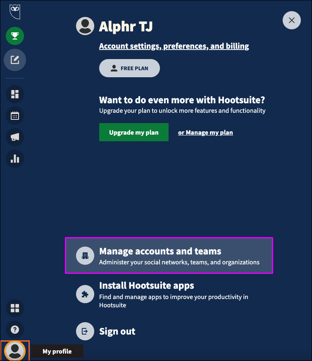Click the Alphr TJ profile picture
The height and width of the screenshot is (361, 312).
coord(86,26)
